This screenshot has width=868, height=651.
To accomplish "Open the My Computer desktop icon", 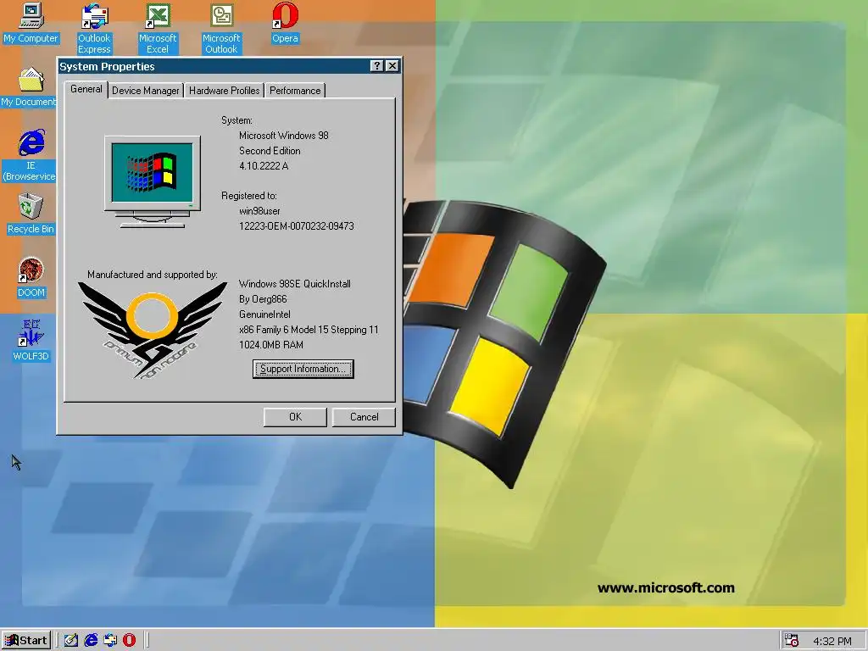I will pos(31,22).
